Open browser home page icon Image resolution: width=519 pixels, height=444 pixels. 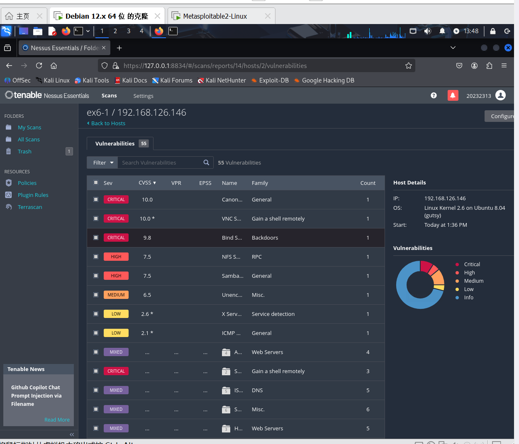tap(54, 66)
